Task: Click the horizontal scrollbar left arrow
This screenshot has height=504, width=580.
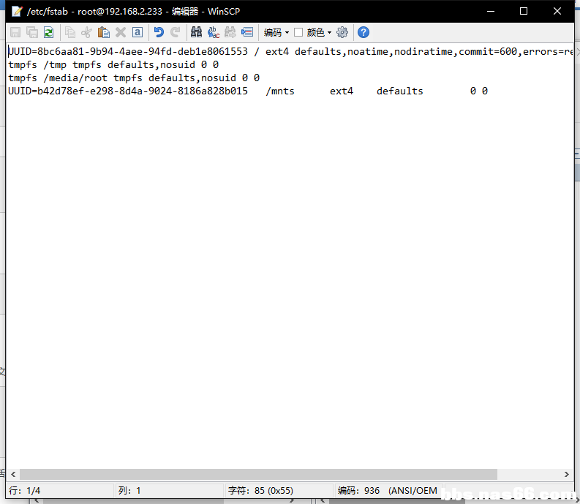Action: 12,475
